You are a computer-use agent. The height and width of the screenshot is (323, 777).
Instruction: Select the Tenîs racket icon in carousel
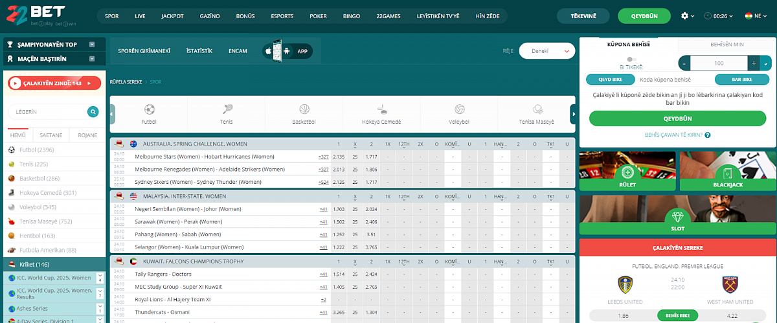click(227, 109)
